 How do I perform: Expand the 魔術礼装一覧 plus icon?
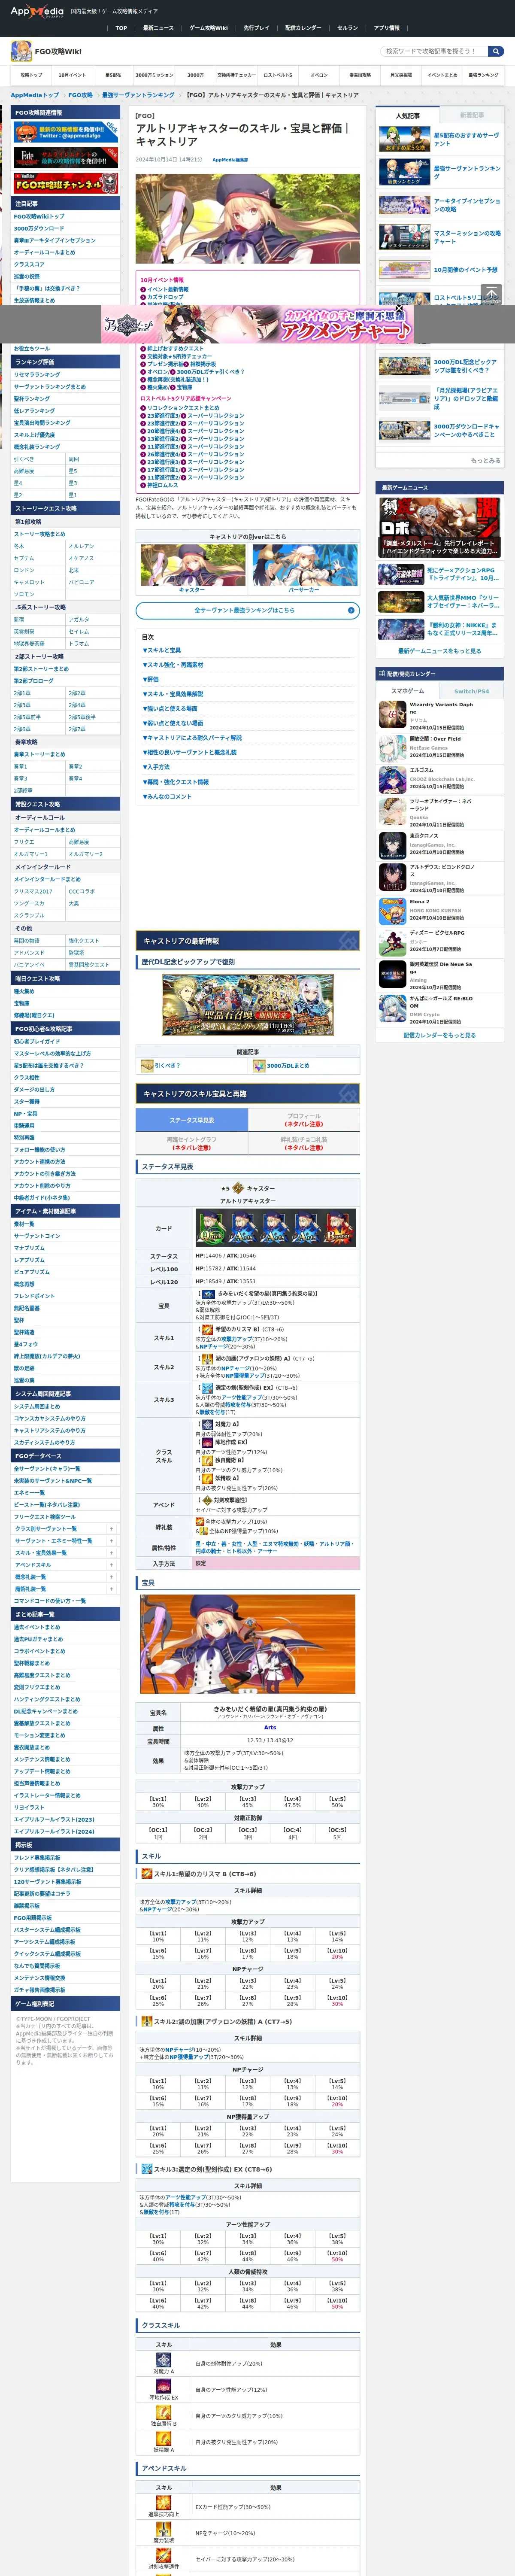(111, 1589)
